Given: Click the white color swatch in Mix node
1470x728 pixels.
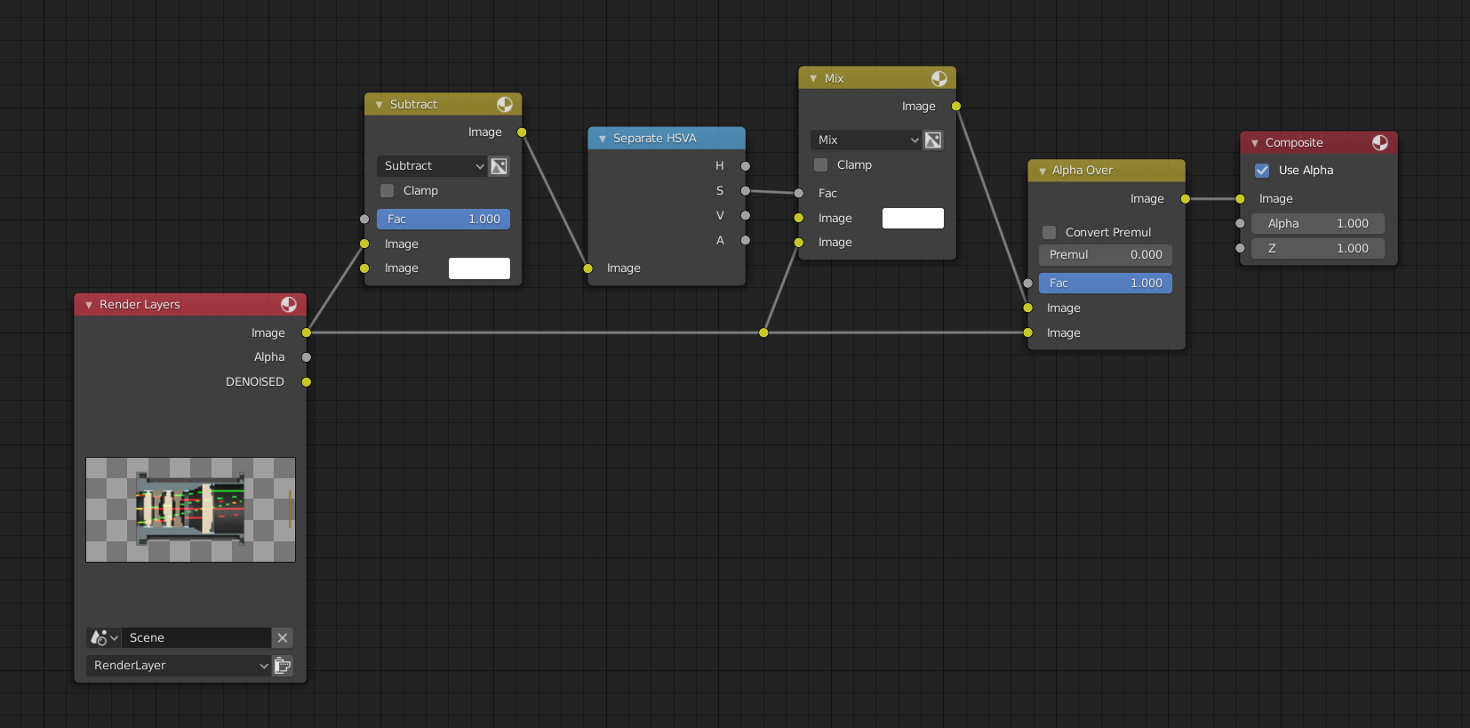Looking at the screenshot, I should [x=913, y=219].
